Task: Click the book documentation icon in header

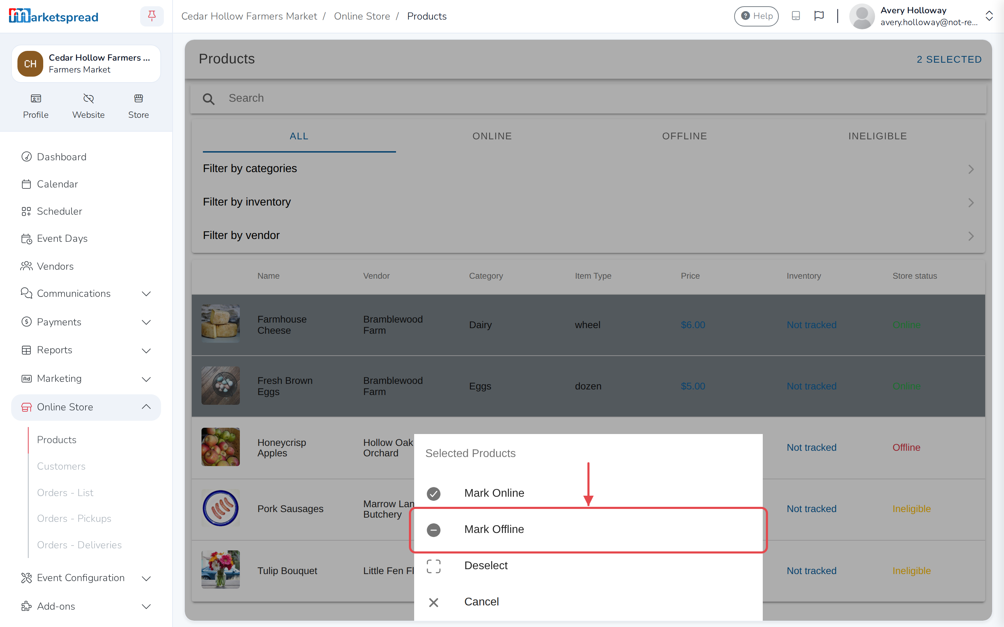Action: [796, 16]
